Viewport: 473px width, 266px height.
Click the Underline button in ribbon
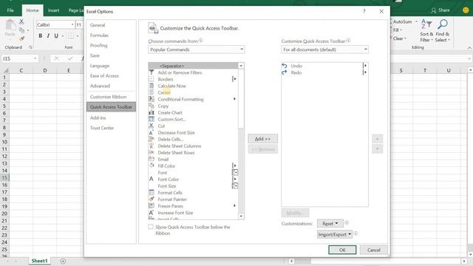56,35
